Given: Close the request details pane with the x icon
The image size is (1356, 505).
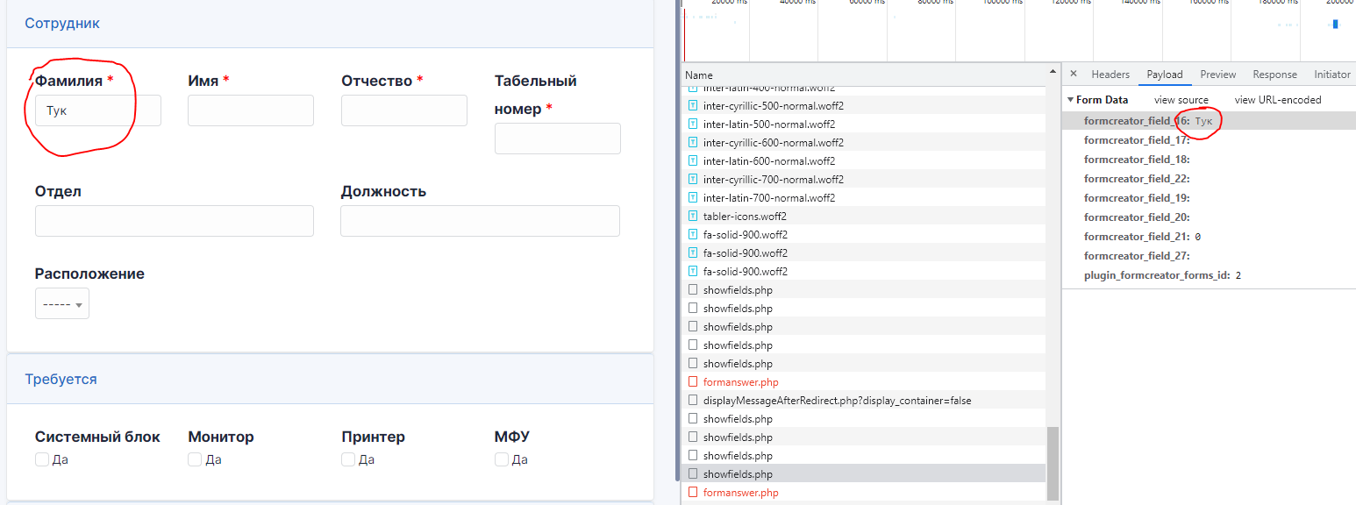Looking at the screenshot, I should pyautogui.click(x=1072, y=74).
